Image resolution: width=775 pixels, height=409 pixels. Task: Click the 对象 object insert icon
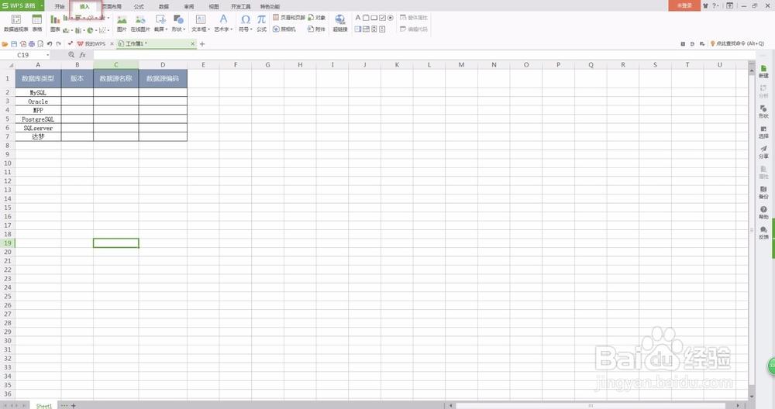tap(316, 17)
